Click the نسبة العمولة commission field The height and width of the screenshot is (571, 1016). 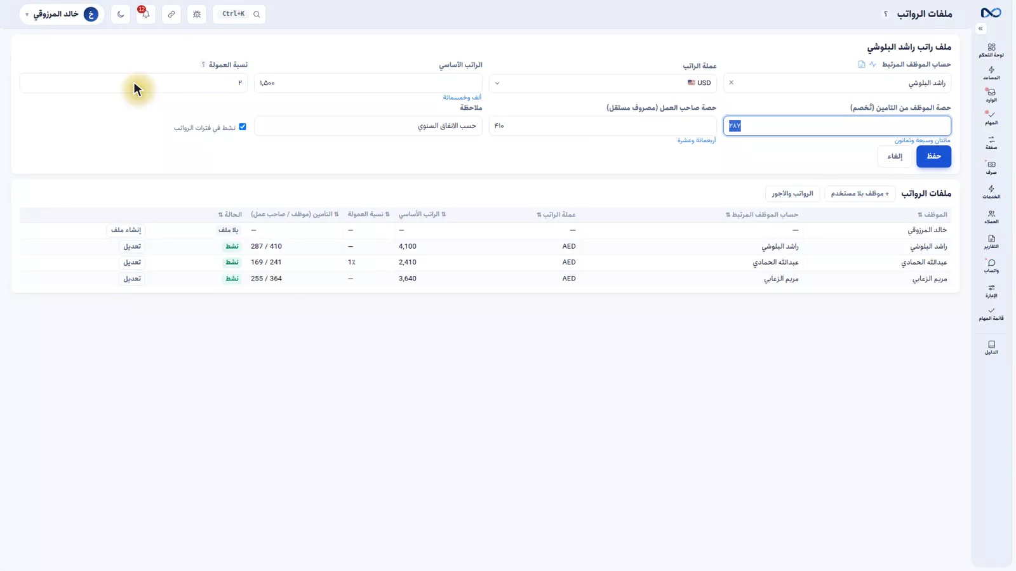click(133, 83)
